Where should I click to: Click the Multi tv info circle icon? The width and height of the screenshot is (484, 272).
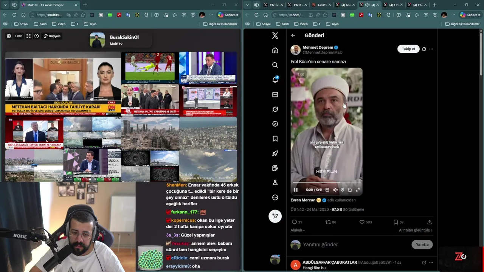pos(37,36)
